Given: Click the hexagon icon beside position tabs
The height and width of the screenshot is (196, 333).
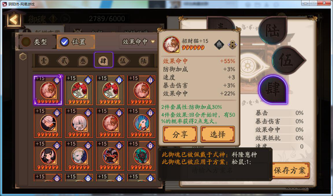Looking at the screenshot, I should [23, 57].
